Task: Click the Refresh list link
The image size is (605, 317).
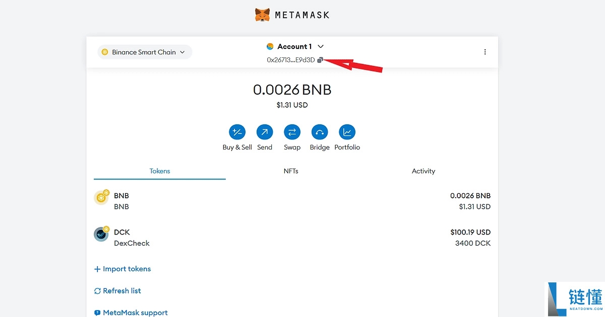Action: (x=117, y=291)
